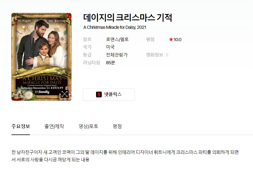This screenshot has width=253, height=171.
Task: Click the 85분 running time value
Action: click(110, 63)
